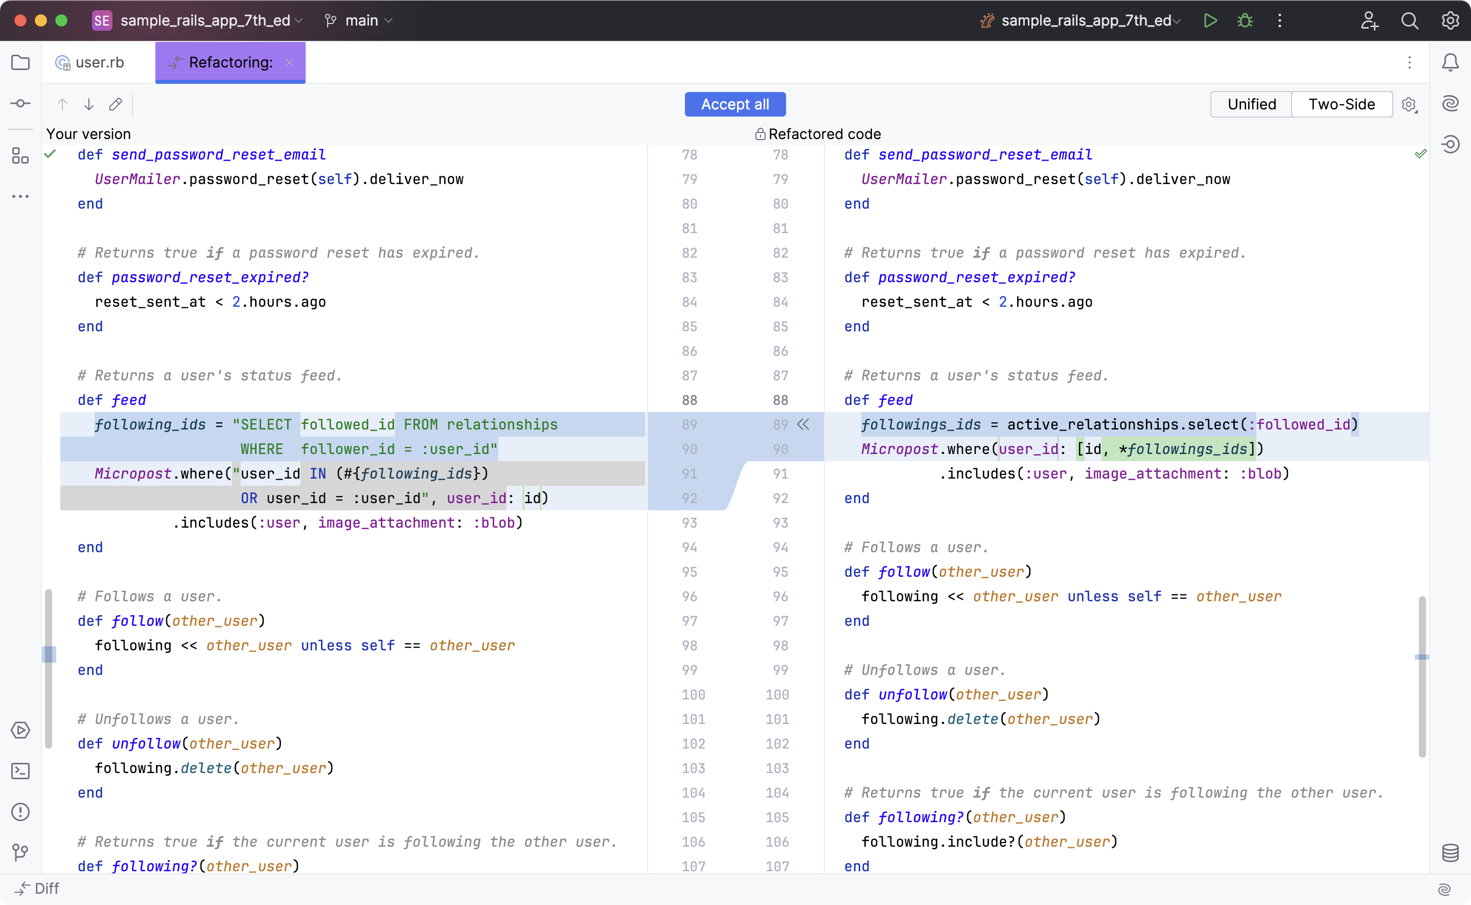1471x905 pixels.
Task: Switch to Unified diff view
Action: pos(1252,104)
